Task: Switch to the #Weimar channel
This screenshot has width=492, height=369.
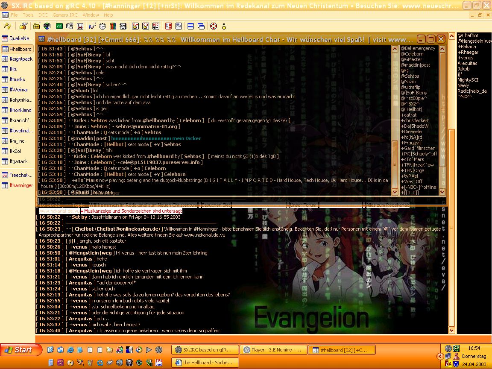Action: pos(19,90)
